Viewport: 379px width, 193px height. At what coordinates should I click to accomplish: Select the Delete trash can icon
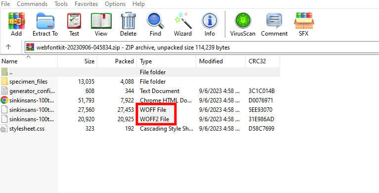[x=128, y=24]
